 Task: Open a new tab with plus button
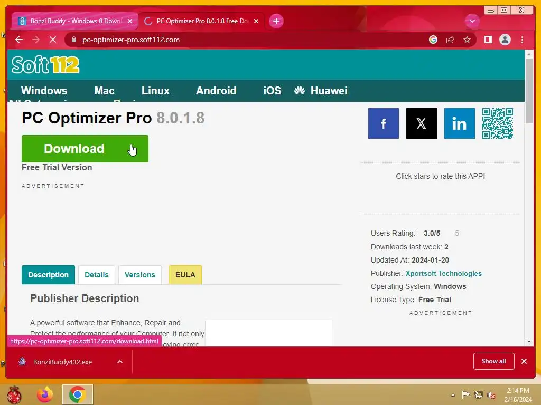click(x=276, y=21)
